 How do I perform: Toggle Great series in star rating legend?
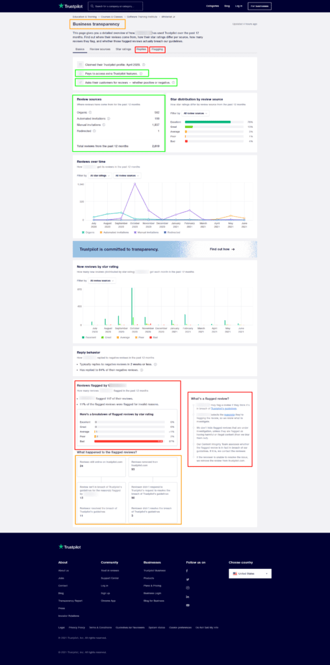107,337
